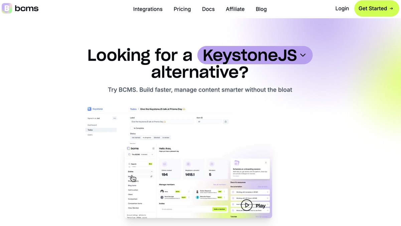Open the Integrations menu item

pos(148,9)
